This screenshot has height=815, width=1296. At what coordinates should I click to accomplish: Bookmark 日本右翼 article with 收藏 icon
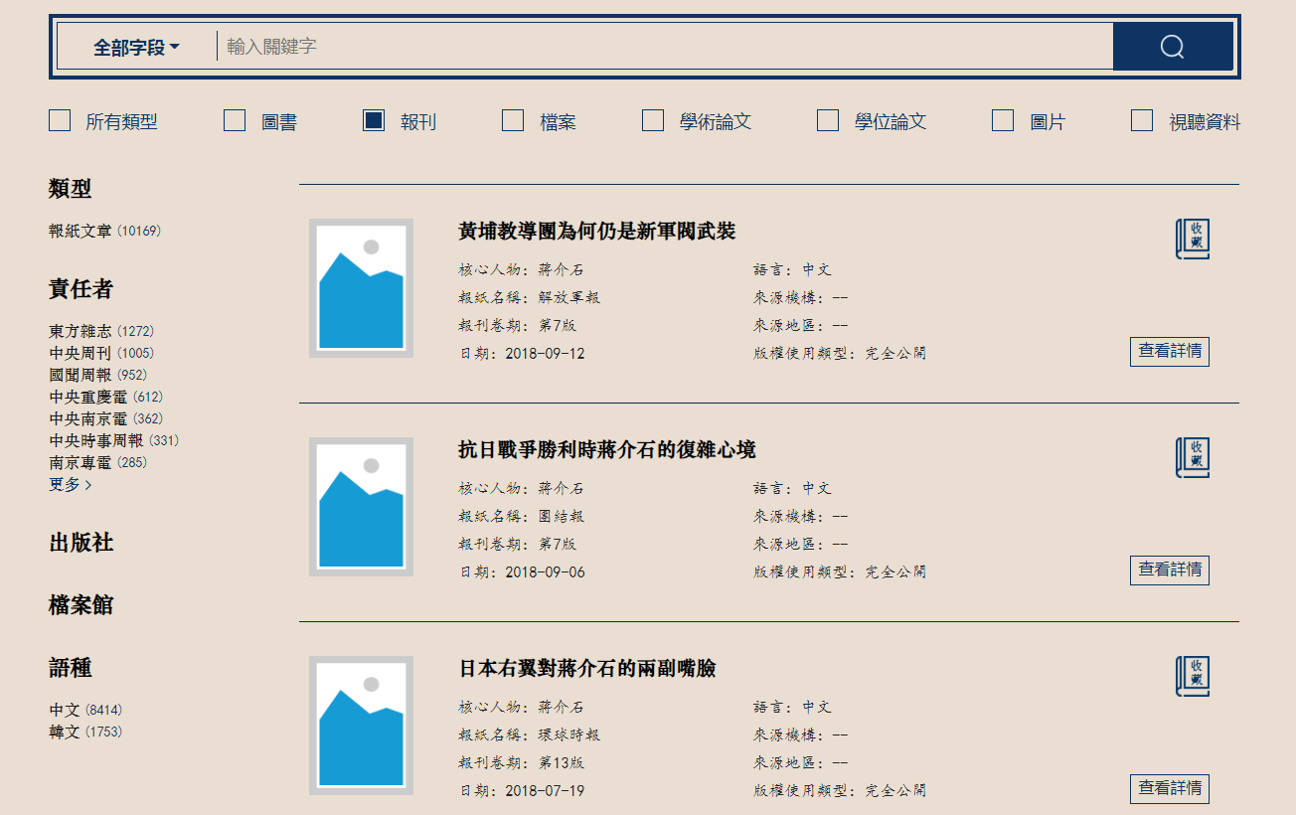coord(1193,677)
